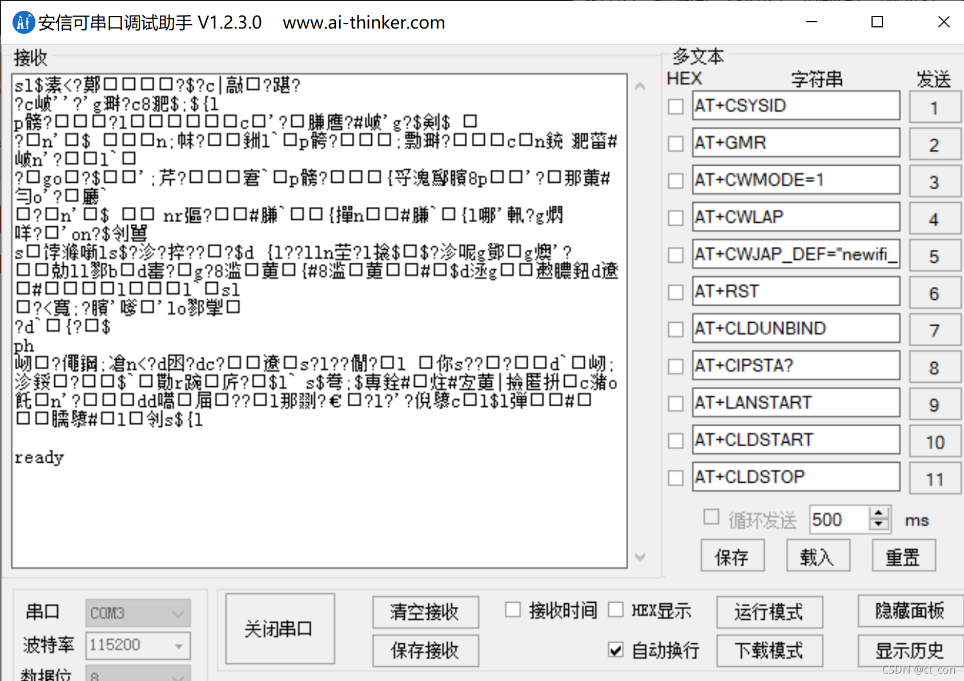Click the 保存接收 button
The height and width of the screenshot is (681, 964).
[425, 650]
